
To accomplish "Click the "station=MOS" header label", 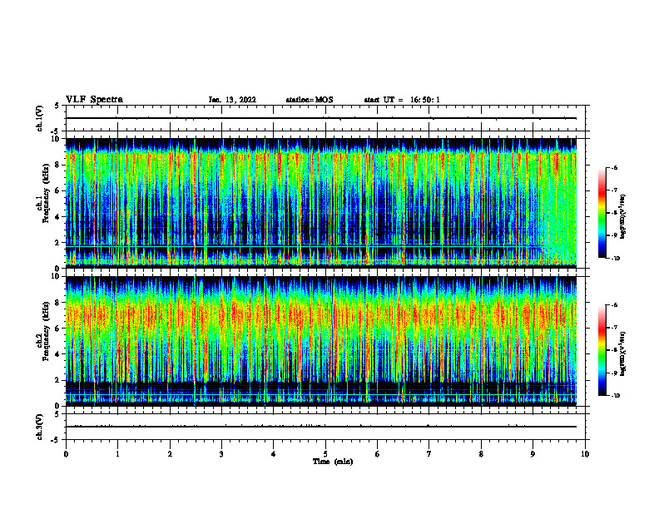I will pos(310,100).
